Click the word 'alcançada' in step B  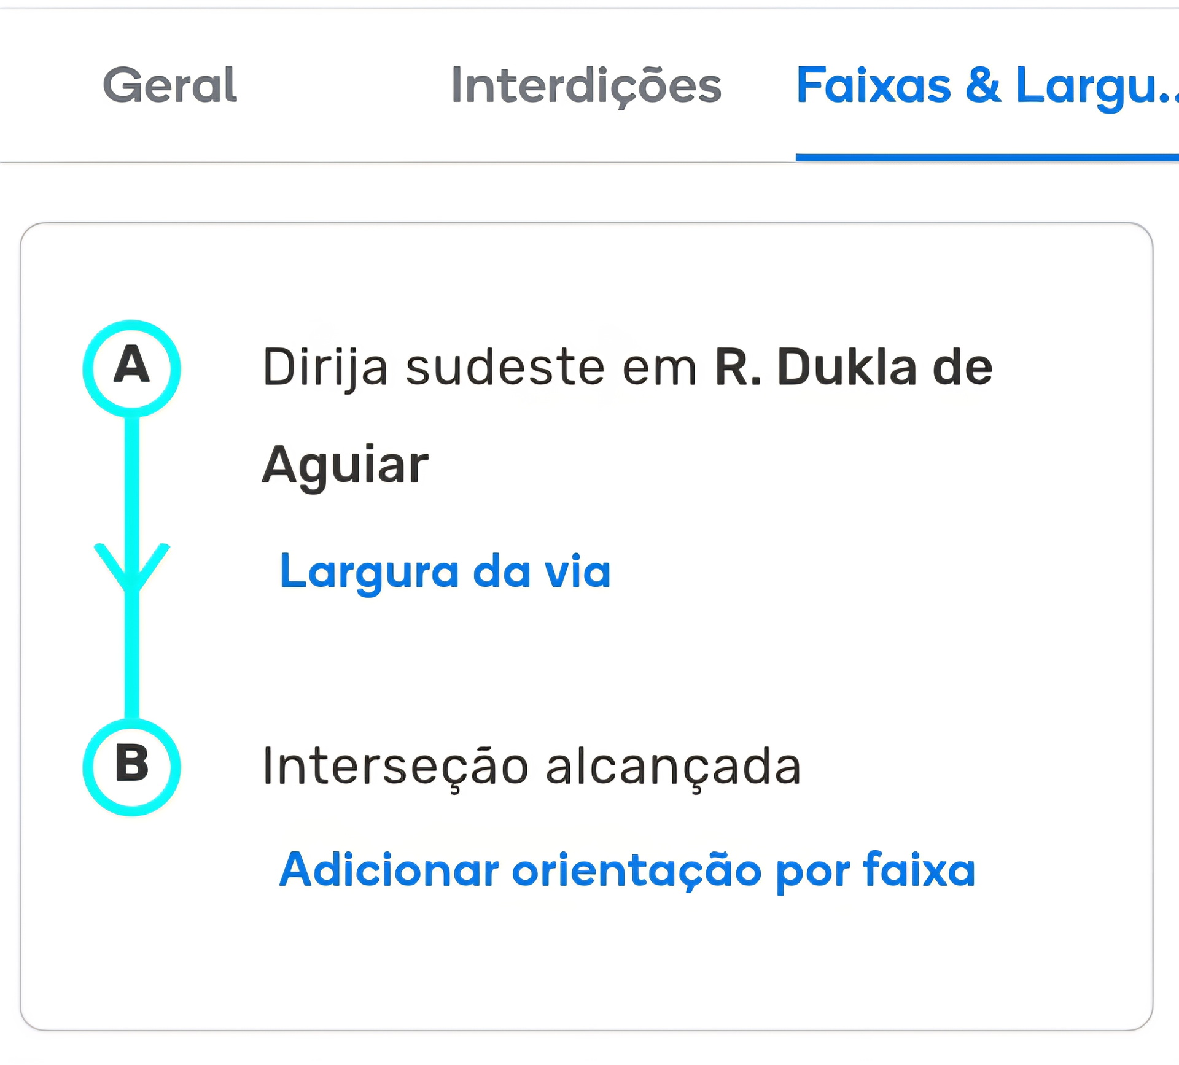pyautogui.click(x=673, y=767)
